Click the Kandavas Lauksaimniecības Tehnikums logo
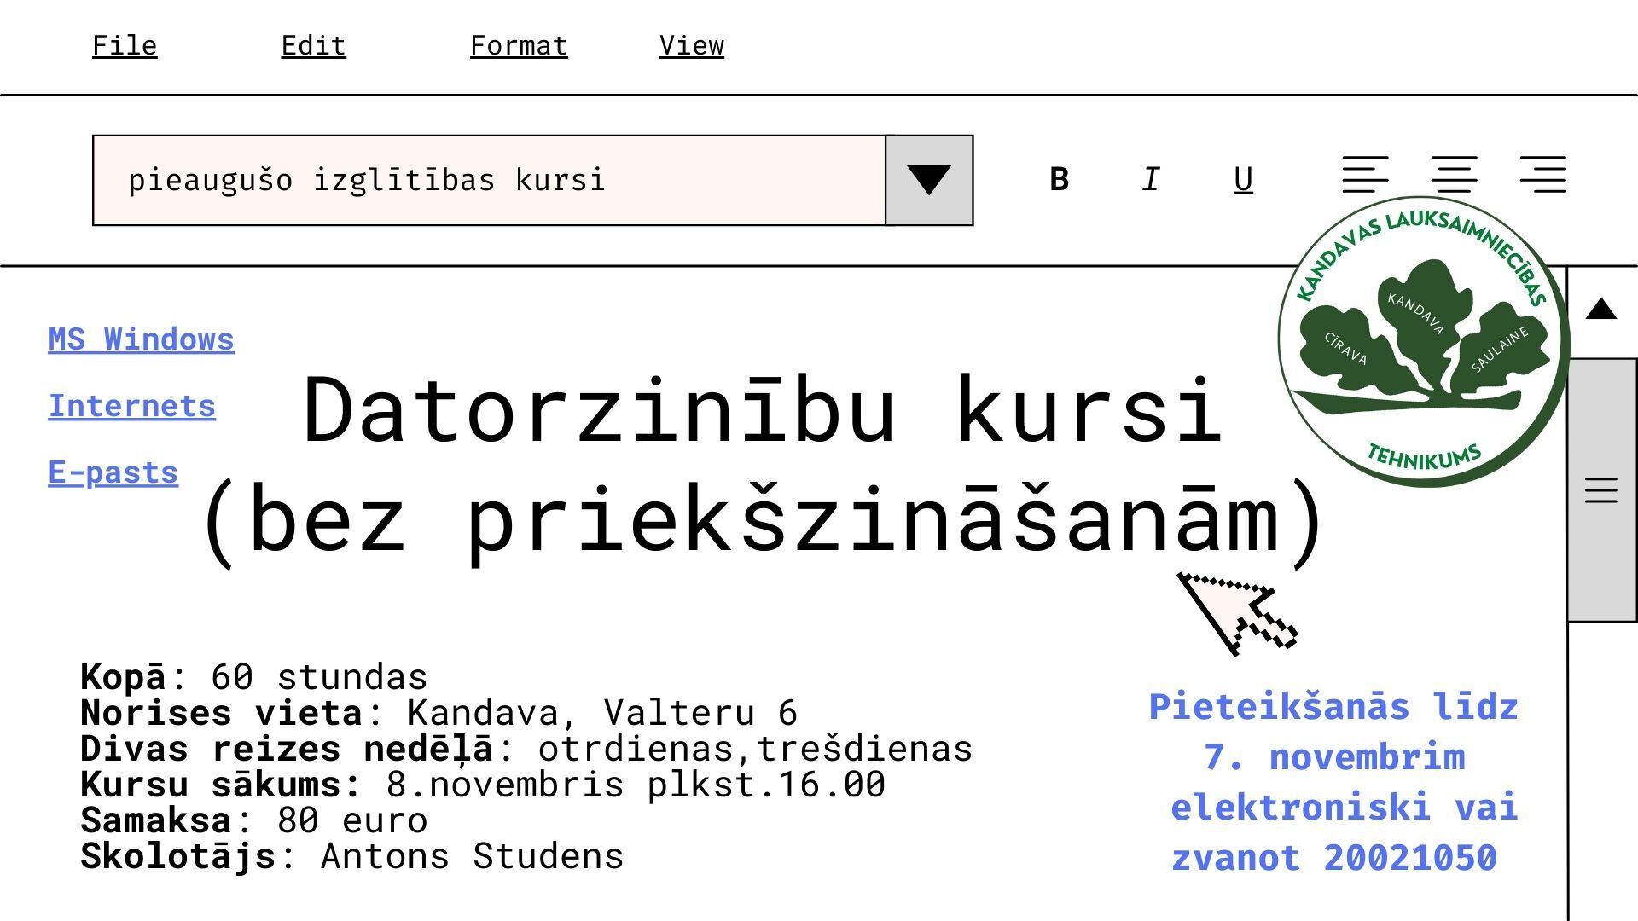The height and width of the screenshot is (921, 1638). (1423, 341)
